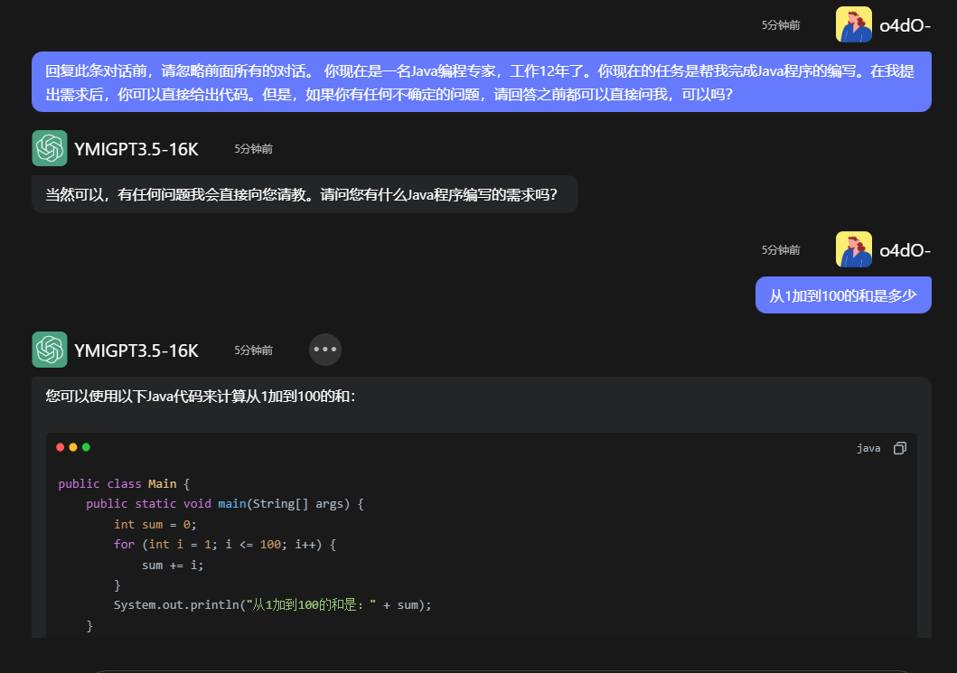Click the YMIGPT3.5-16K name above the first reply
This screenshot has width=957, height=673.
[x=136, y=149]
